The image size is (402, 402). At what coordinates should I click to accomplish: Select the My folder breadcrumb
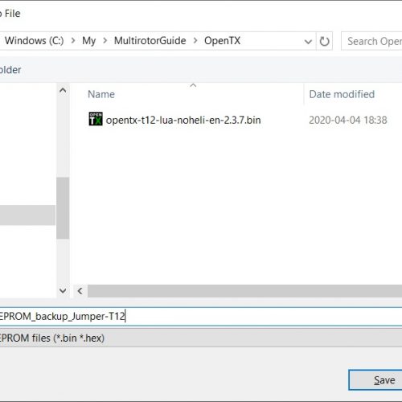(89, 41)
